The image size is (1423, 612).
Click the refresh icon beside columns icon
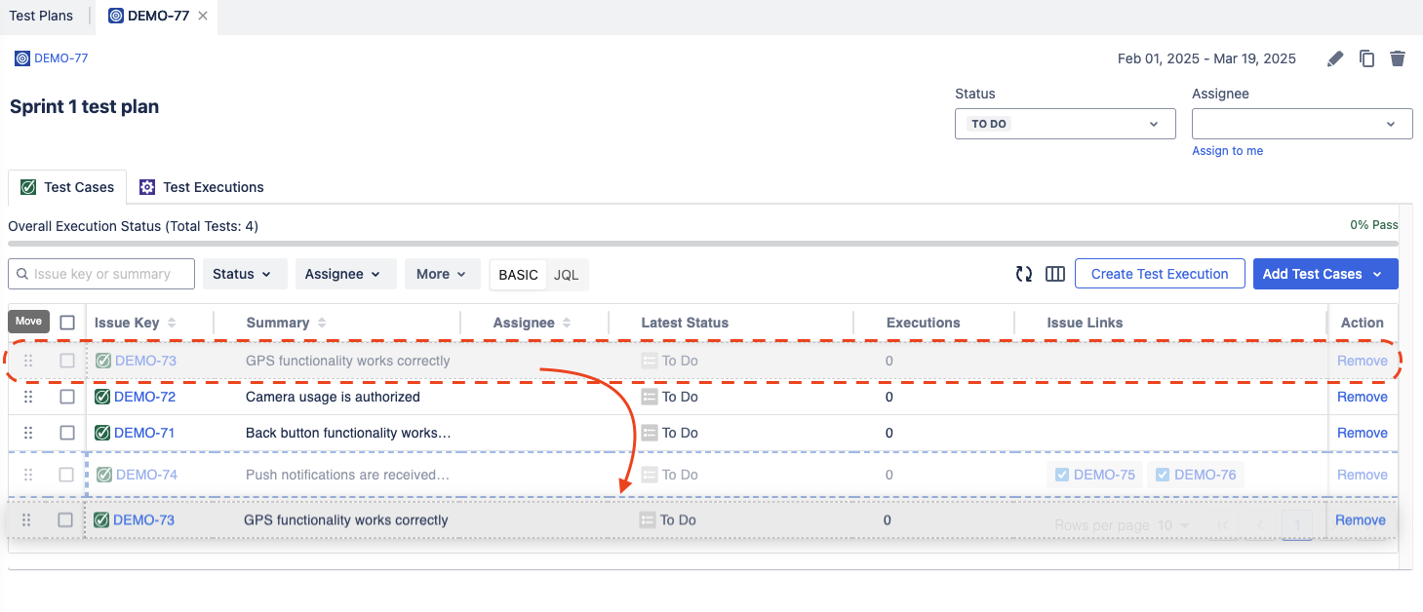click(1024, 274)
